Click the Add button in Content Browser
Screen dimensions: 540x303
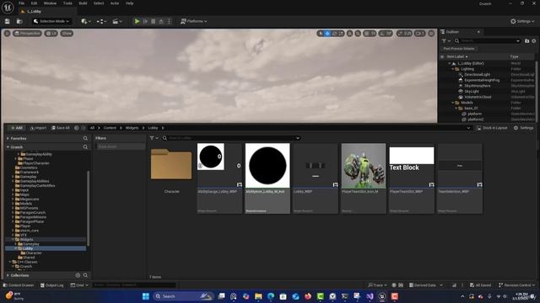click(x=16, y=128)
